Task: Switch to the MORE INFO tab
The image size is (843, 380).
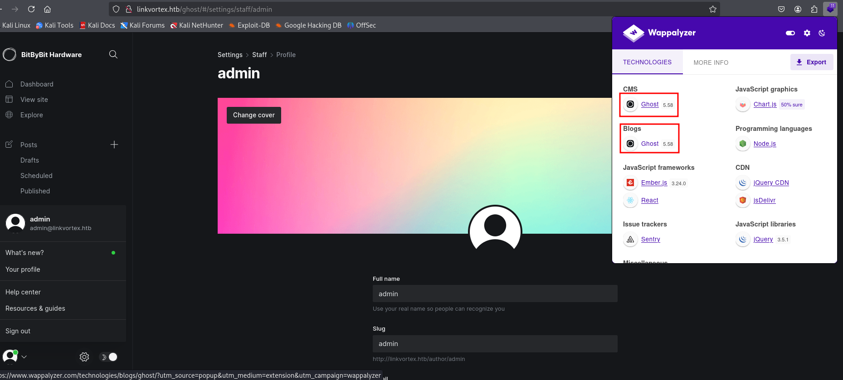Action: point(711,63)
